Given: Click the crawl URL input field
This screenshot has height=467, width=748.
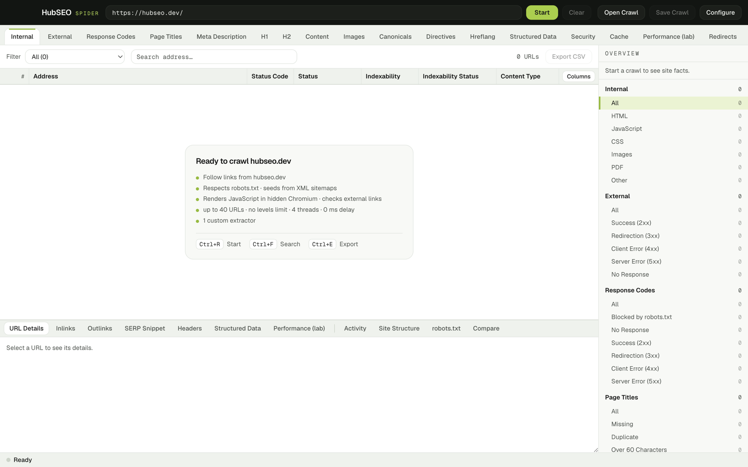Looking at the screenshot, I should (313, 13).
